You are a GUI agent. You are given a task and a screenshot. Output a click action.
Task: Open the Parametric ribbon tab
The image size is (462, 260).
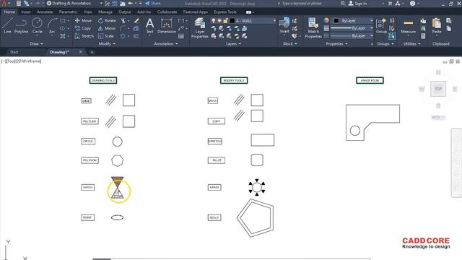[x=68, y=12]
